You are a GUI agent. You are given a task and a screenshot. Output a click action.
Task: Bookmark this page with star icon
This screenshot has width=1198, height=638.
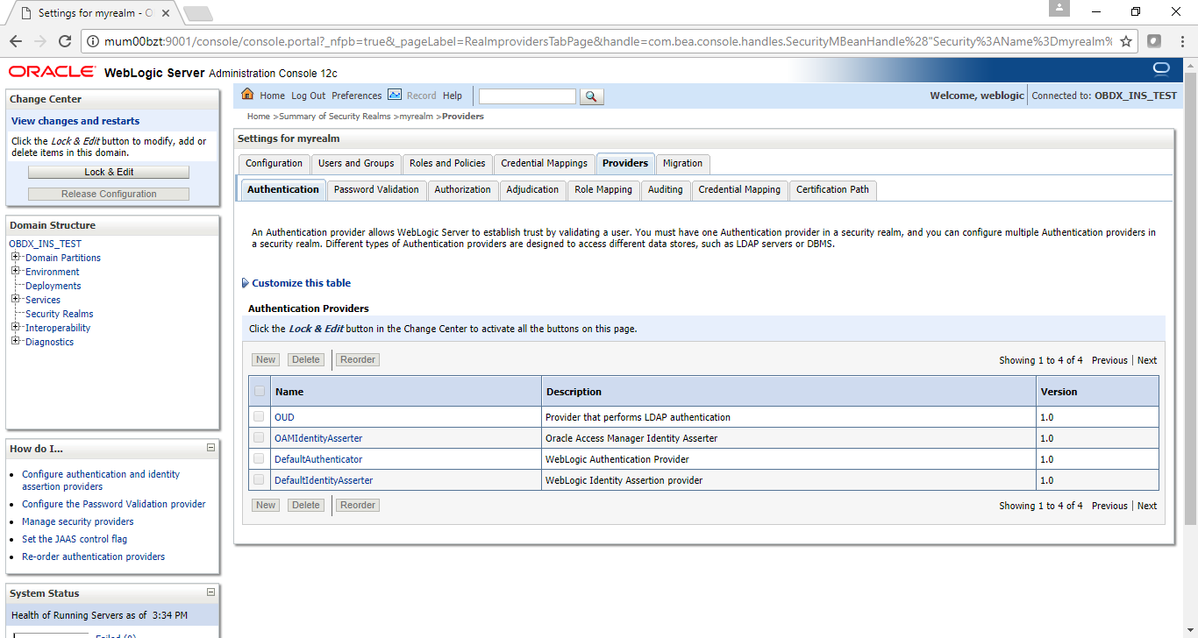click(x=1126, y=41)
